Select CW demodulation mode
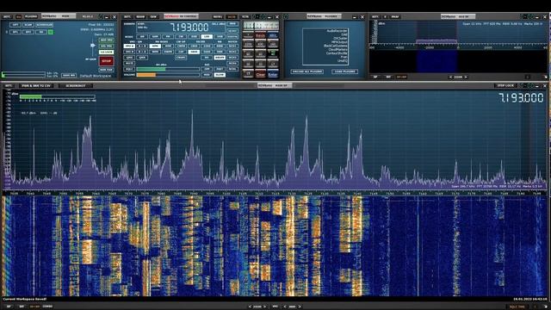The height and width of the screenshot is (310, 551). pos(181,36)
